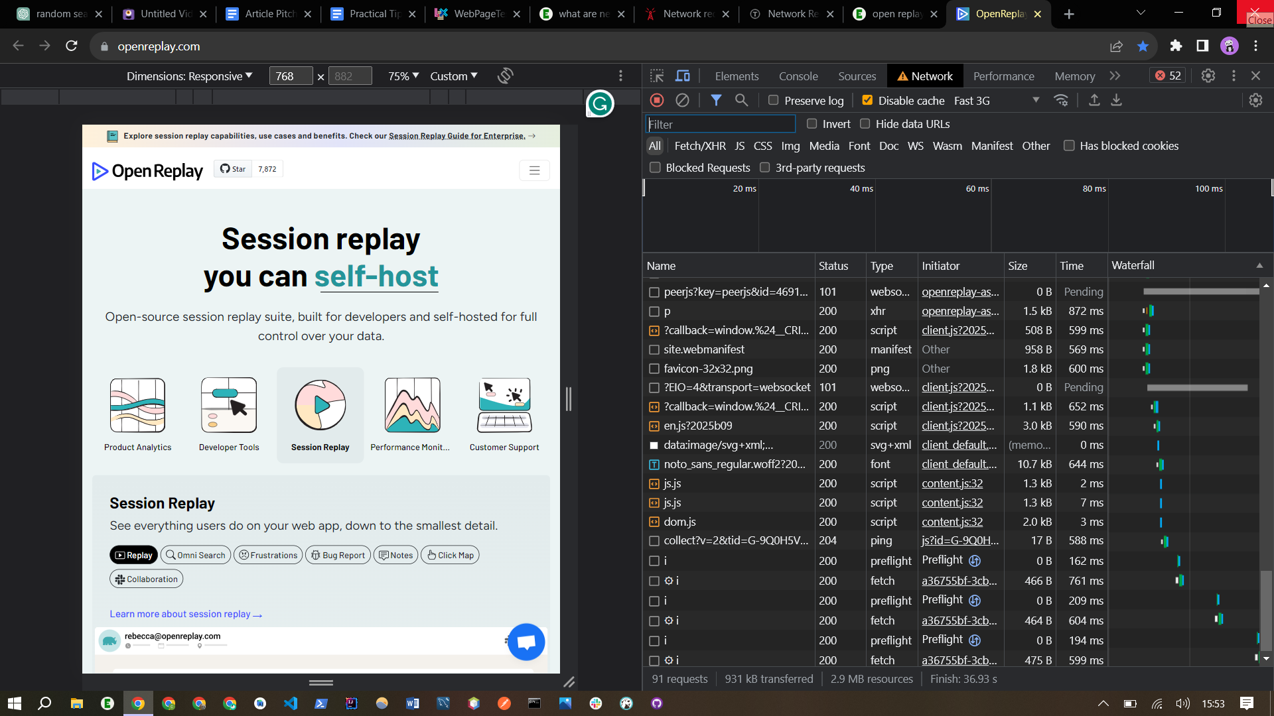
Task: Share this page icon
Action: [x=1116, y=46]
